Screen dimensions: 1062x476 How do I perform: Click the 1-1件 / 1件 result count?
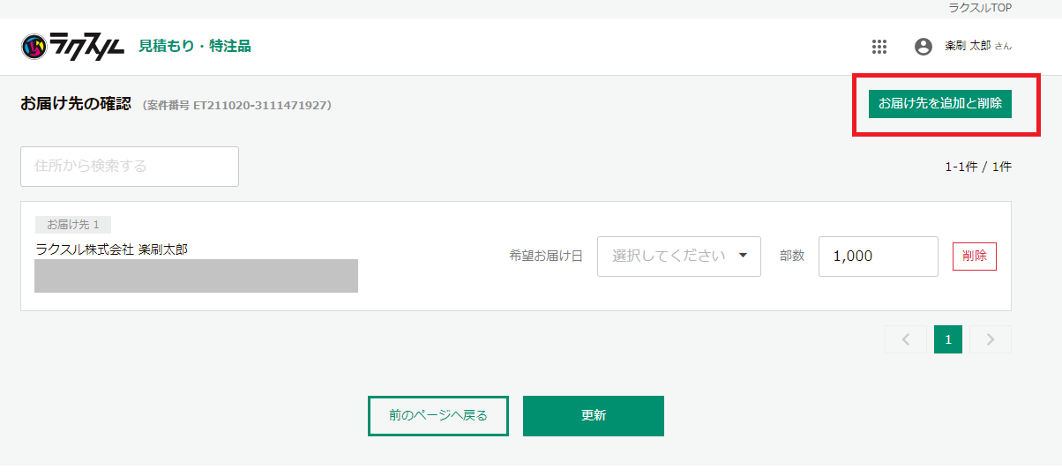[x=978, y=167]
